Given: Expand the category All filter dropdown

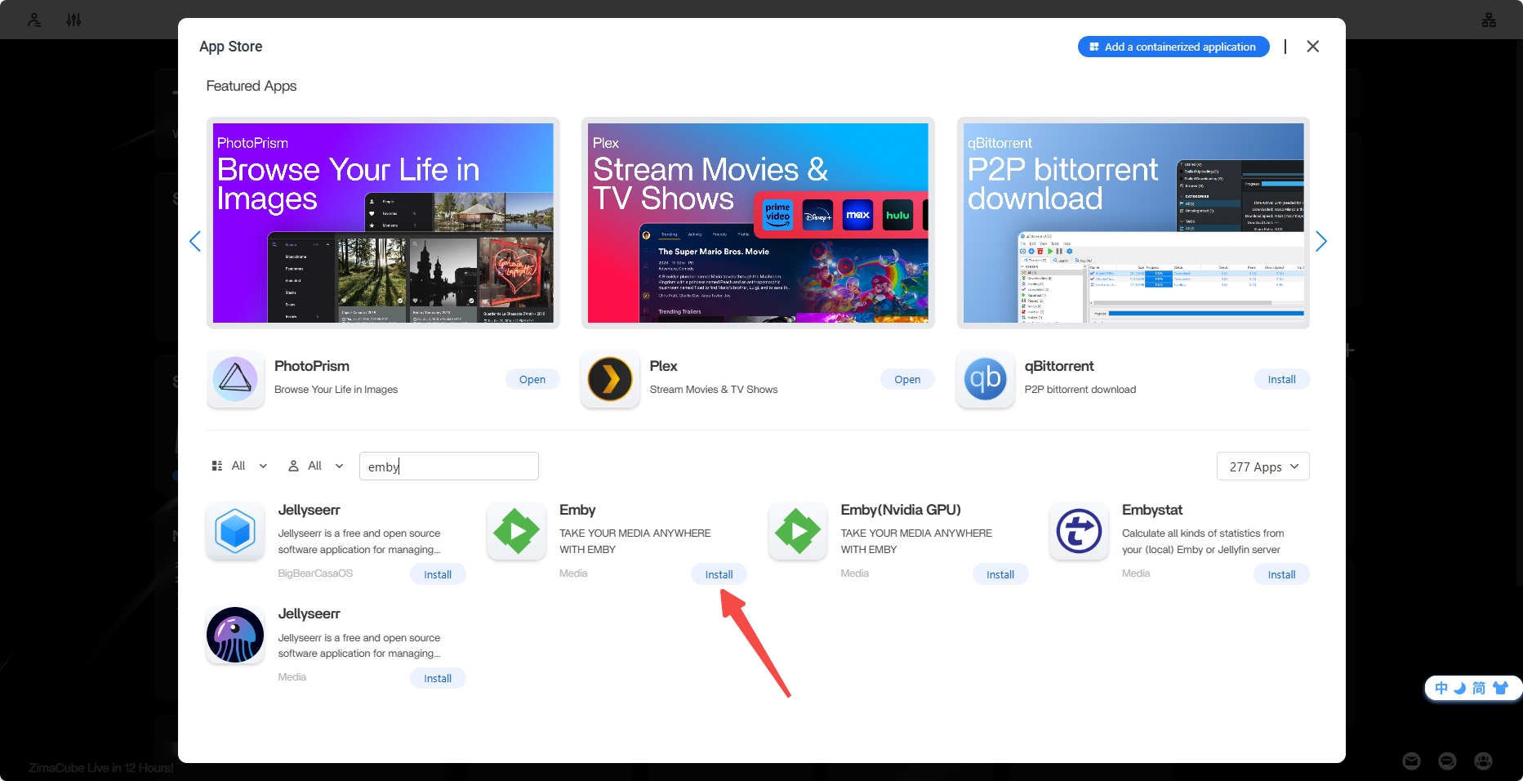Looking at the screenshot, I should pyautogui.click(x=239, y=466).
